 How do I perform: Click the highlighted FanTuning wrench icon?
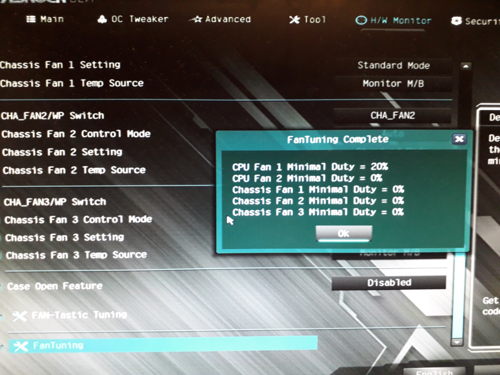(x=21, y=346)
